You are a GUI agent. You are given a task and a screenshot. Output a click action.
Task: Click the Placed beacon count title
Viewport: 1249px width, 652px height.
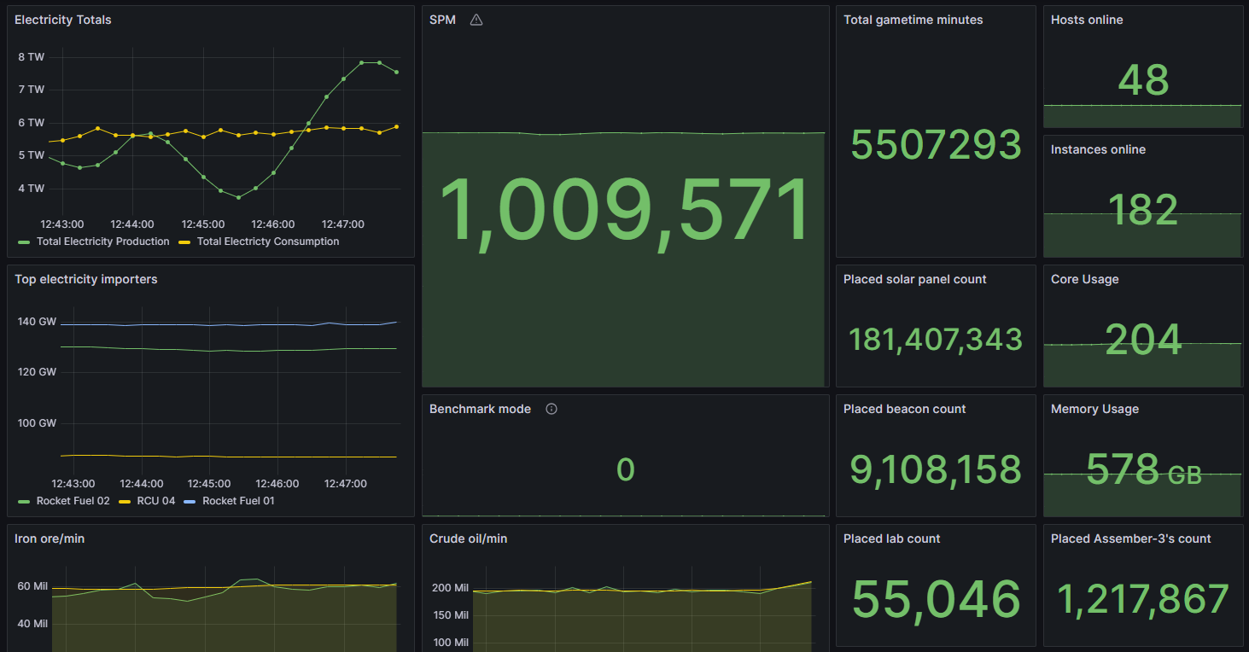tap(905, 409)
